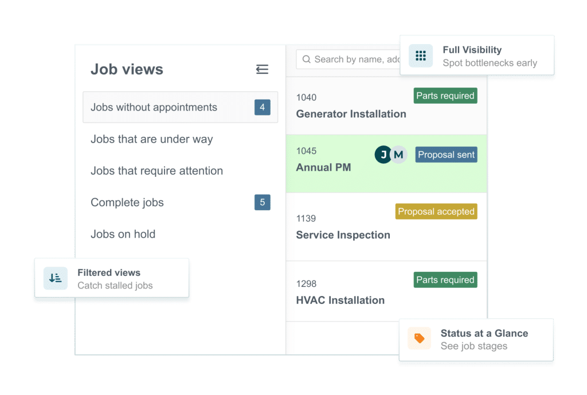Click the count badge 4 on Jobs without appointments
This screenshot has width=587, height=395.
[263, 107]
